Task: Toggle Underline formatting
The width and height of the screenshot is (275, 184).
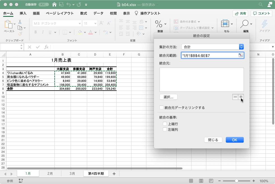Action: pos(50,32)
